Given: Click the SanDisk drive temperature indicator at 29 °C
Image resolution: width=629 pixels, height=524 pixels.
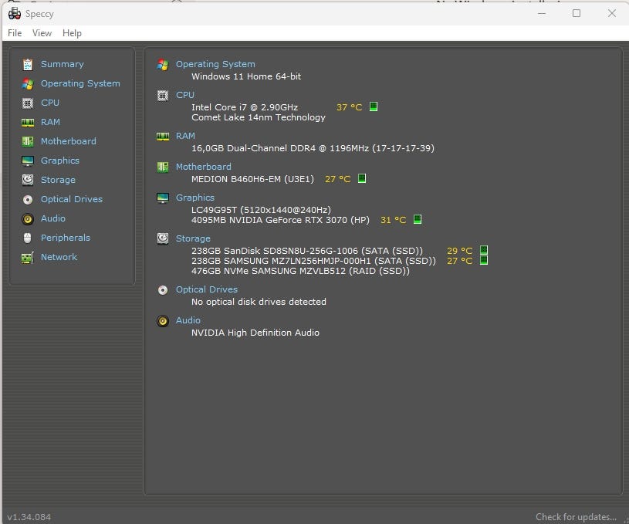Looking at the screenshot, I should (484, 250).
